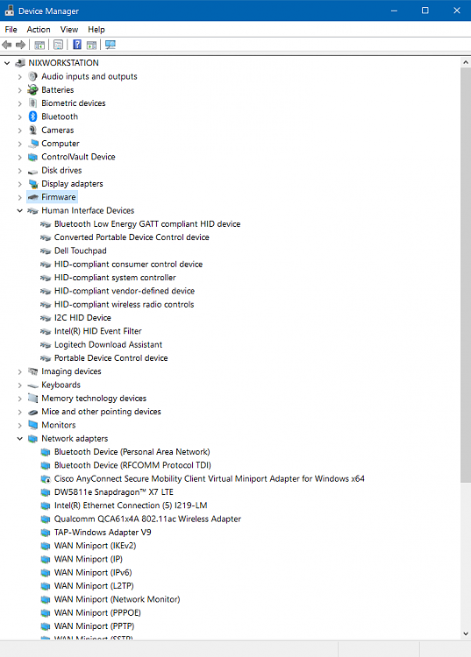Click the vertical scrollbar thumb
Image resolution: width=471 pixels, height=657 pixels.
click(466, 274)
